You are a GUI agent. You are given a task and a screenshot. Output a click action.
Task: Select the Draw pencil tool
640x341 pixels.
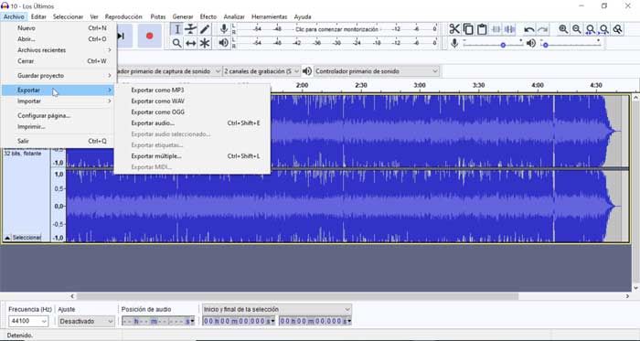[x=205, y=29]
